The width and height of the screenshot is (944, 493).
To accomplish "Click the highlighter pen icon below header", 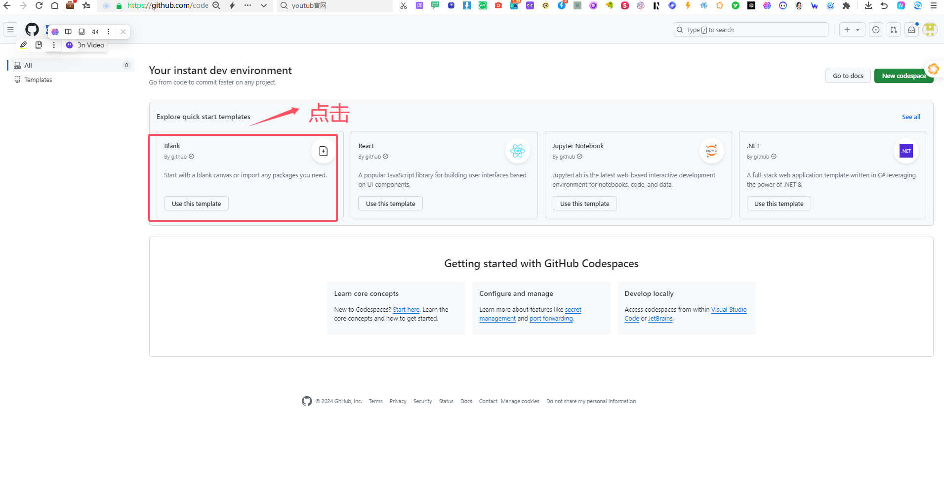I will pyautogui.click(x=23, y=45).
